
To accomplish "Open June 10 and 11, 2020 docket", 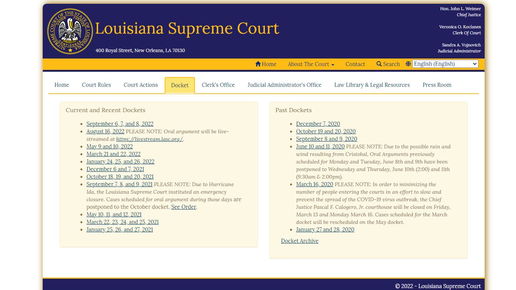I will pos(320,147).
